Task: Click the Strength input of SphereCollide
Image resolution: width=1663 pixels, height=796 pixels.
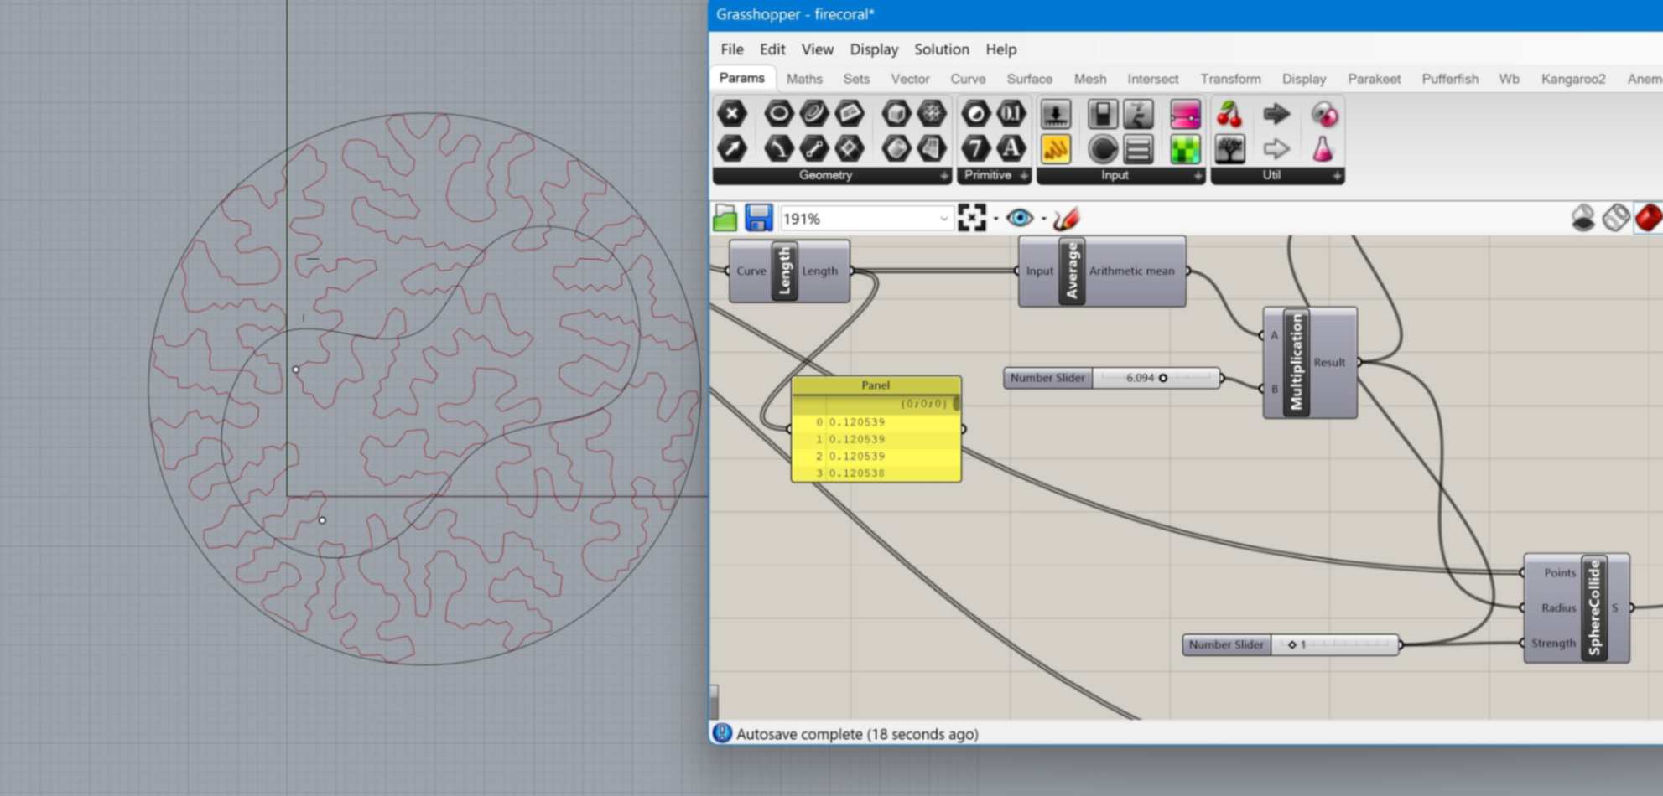Action: click(1553, 644)
